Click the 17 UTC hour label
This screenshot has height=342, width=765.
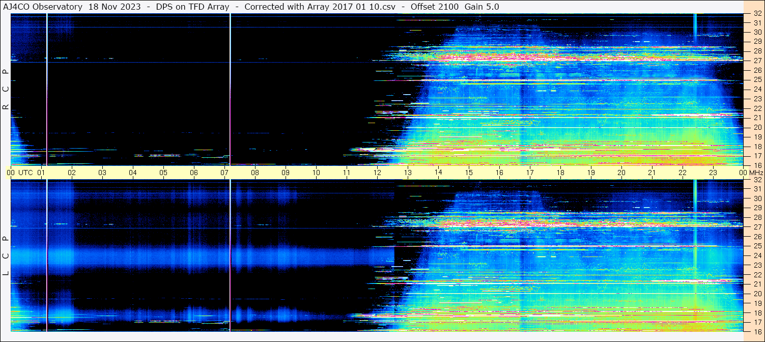530,173
